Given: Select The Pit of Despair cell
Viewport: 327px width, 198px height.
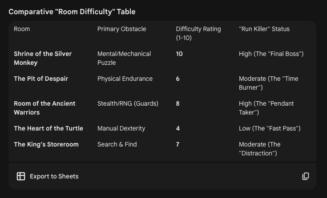Looking at the screenshot, I should (x=41, y=79).
